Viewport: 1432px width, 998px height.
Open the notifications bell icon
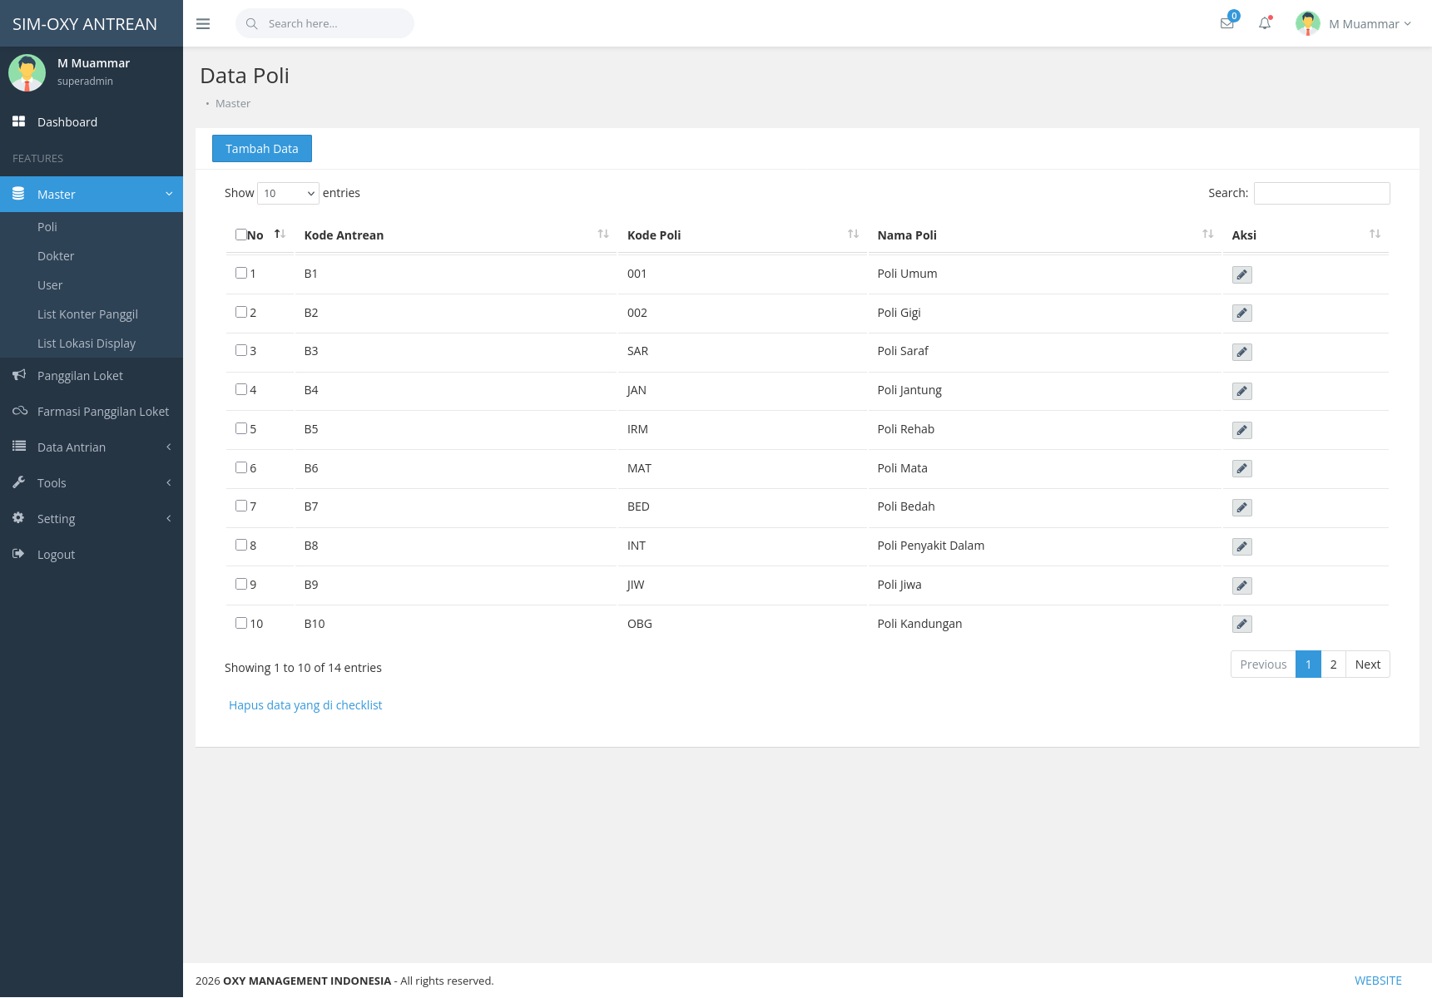click(1265, 23)
